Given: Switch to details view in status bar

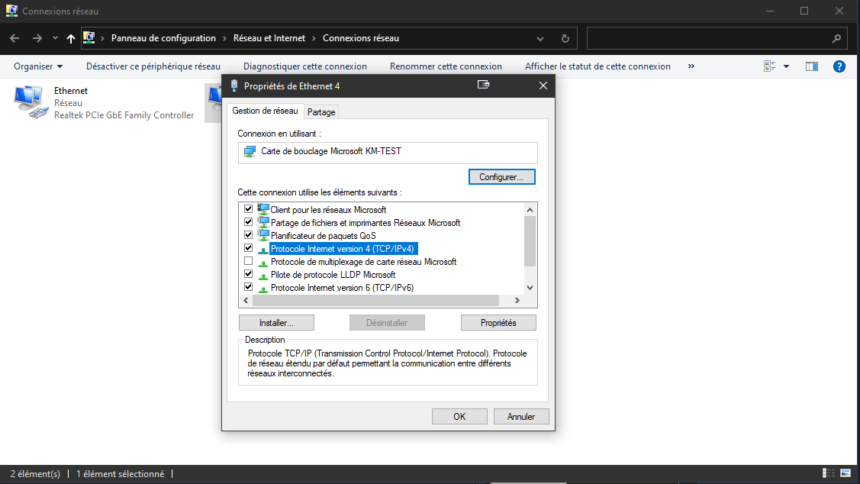Looking at the screenshot, I should click(829, 473).
